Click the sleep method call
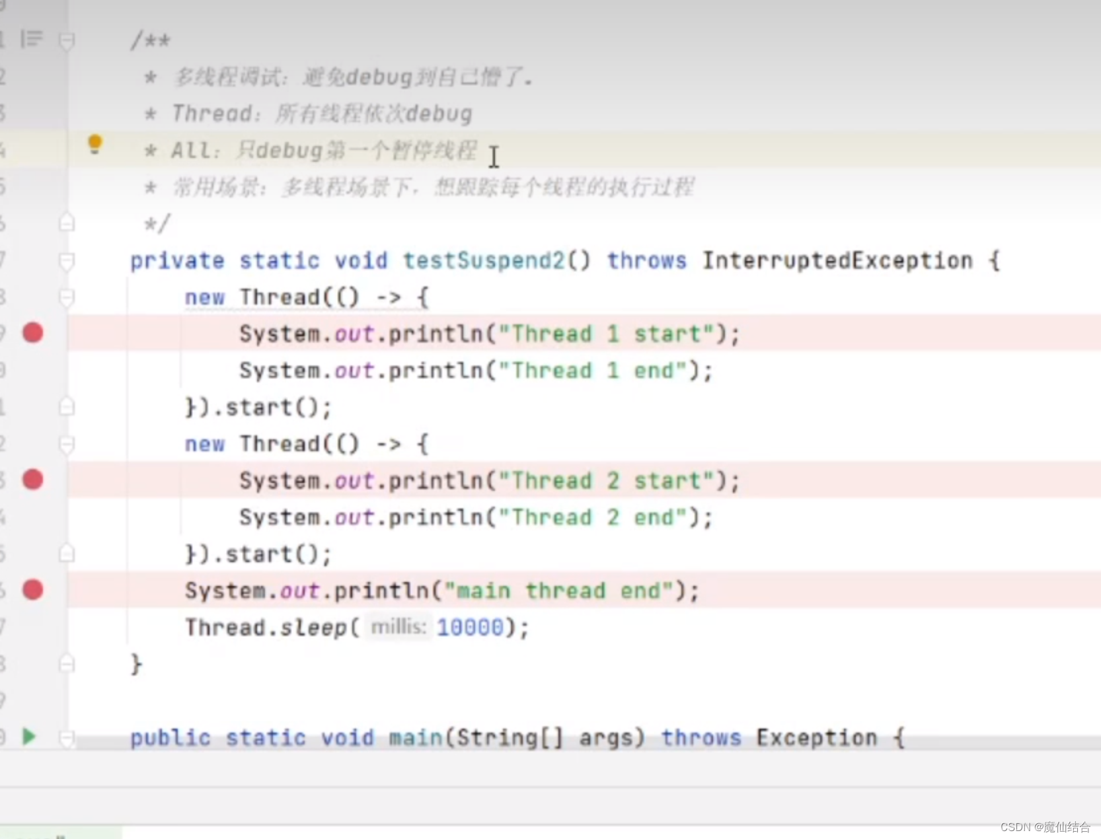This screenshot has height=839, width=1101. tap(313, 628)
